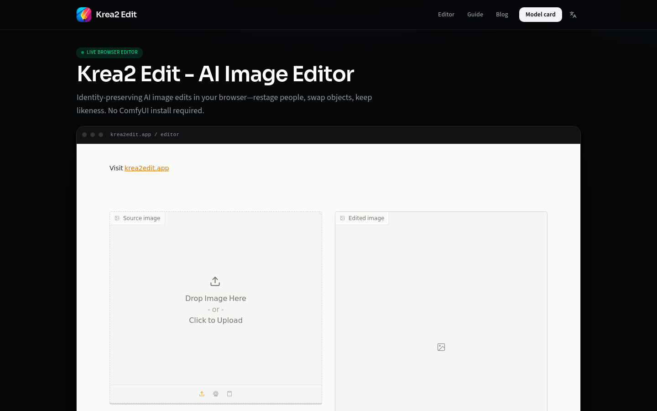Click the Source image label icon
Viewport: 657px width, 411px height.
[x=117, y=218]
